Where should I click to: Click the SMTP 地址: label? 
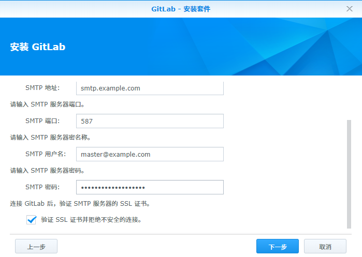(x=42, y=88)
